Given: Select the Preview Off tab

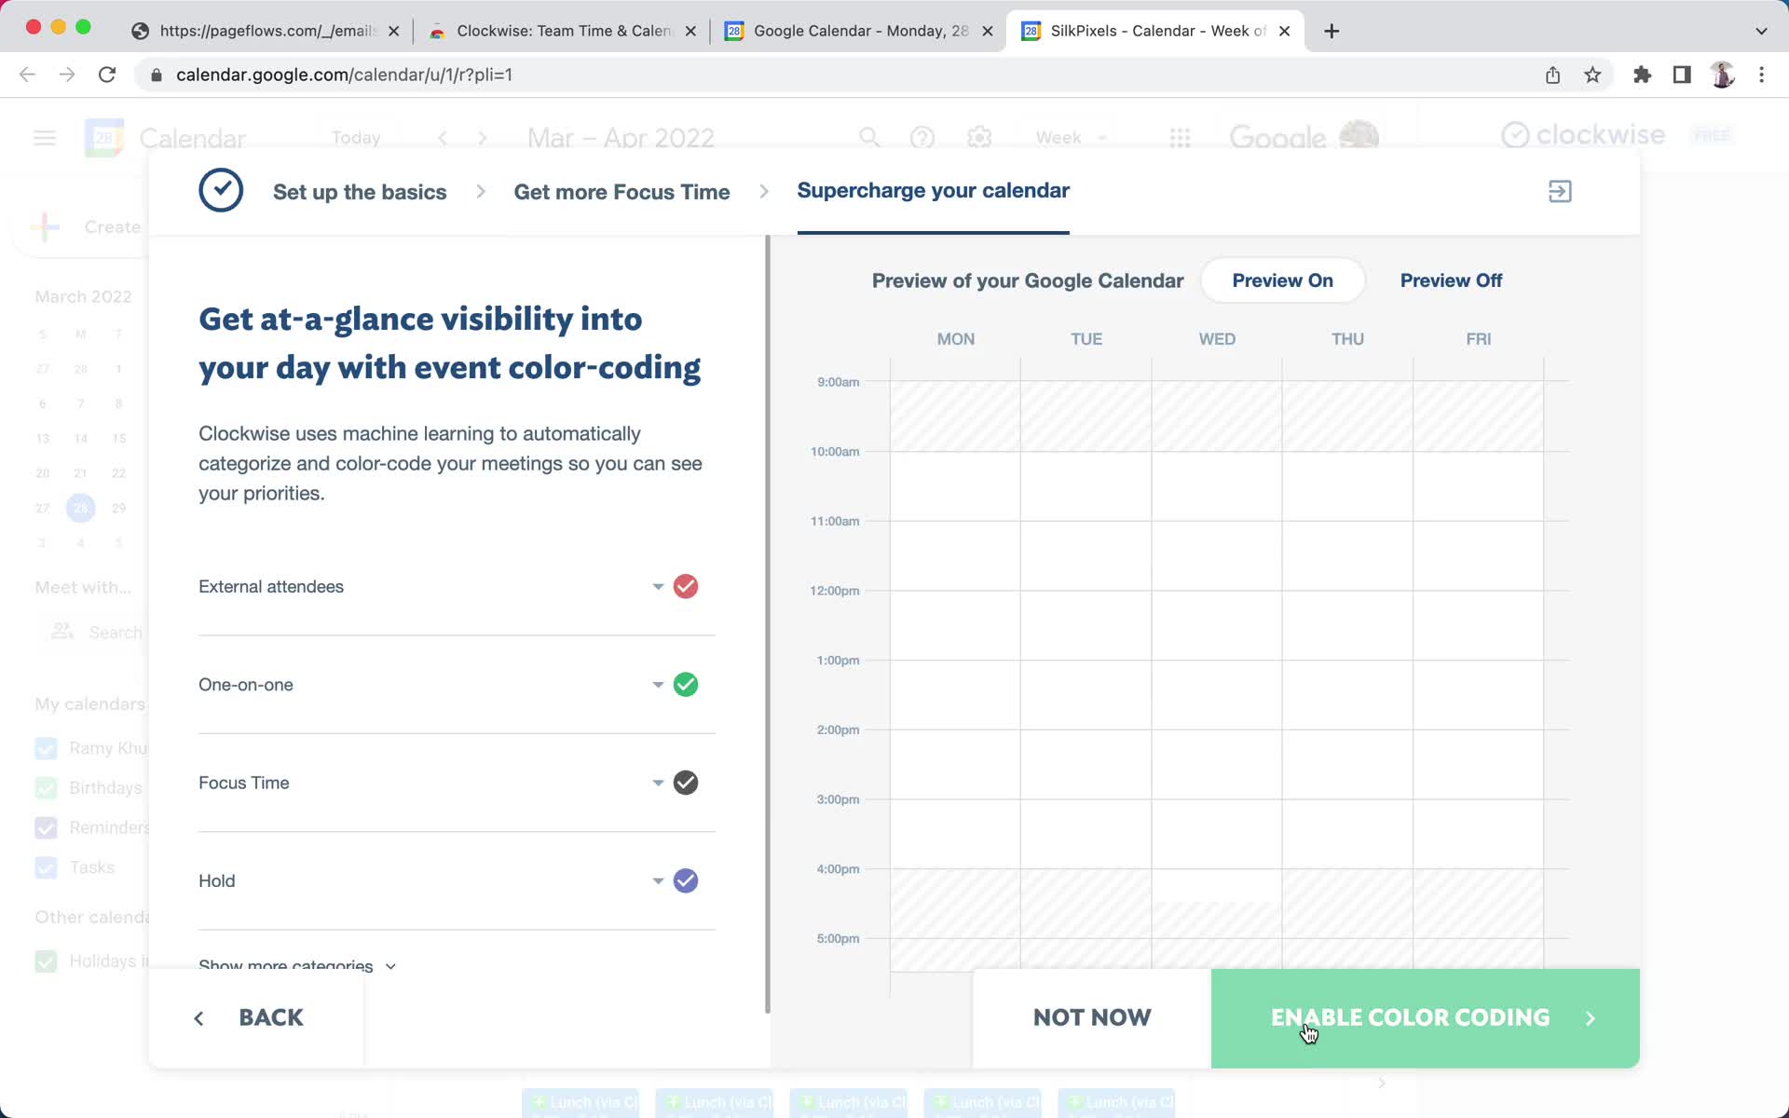Looking at the screenshot, I should tap(1452, 279).
